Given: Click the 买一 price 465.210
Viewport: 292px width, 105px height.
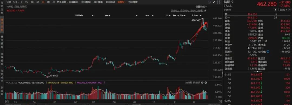Looking at the screenshot, I should [x=252, y=17].
